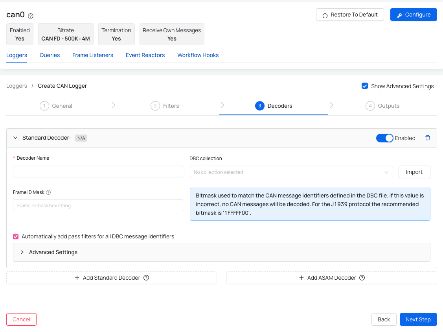Delete the Standard Decoder with trash icon

pos(428,138)
